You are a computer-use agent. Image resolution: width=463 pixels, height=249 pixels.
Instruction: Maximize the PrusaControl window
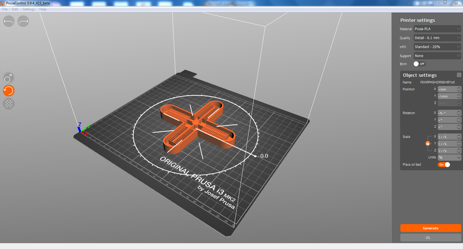445,3
